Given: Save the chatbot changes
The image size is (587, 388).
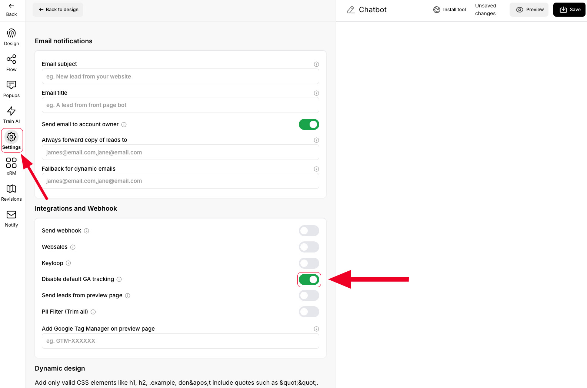Looking at the screenshot, I should (x=569, y=10).
